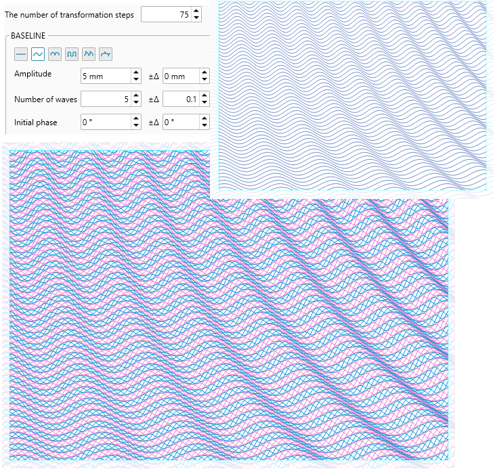Screen dimensions: 495x469
Task: Click the 'Initial phase' label
Action: tap(36, 122)
